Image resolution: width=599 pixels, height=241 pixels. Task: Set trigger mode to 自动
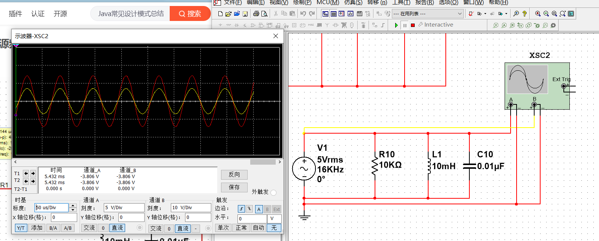tap(258, 228)
